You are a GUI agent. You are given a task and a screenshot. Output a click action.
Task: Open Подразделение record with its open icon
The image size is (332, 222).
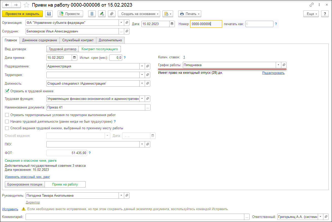tap(147, 66)
